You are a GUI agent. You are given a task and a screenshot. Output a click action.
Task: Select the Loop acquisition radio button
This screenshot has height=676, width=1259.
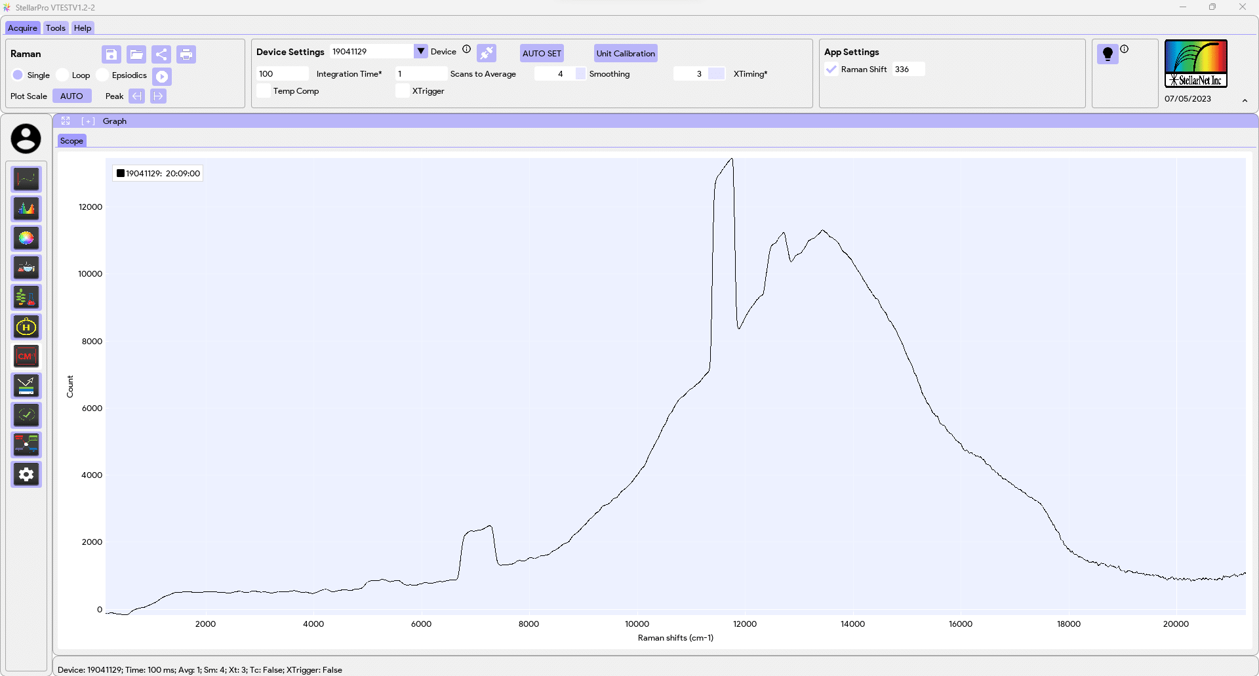63,75
